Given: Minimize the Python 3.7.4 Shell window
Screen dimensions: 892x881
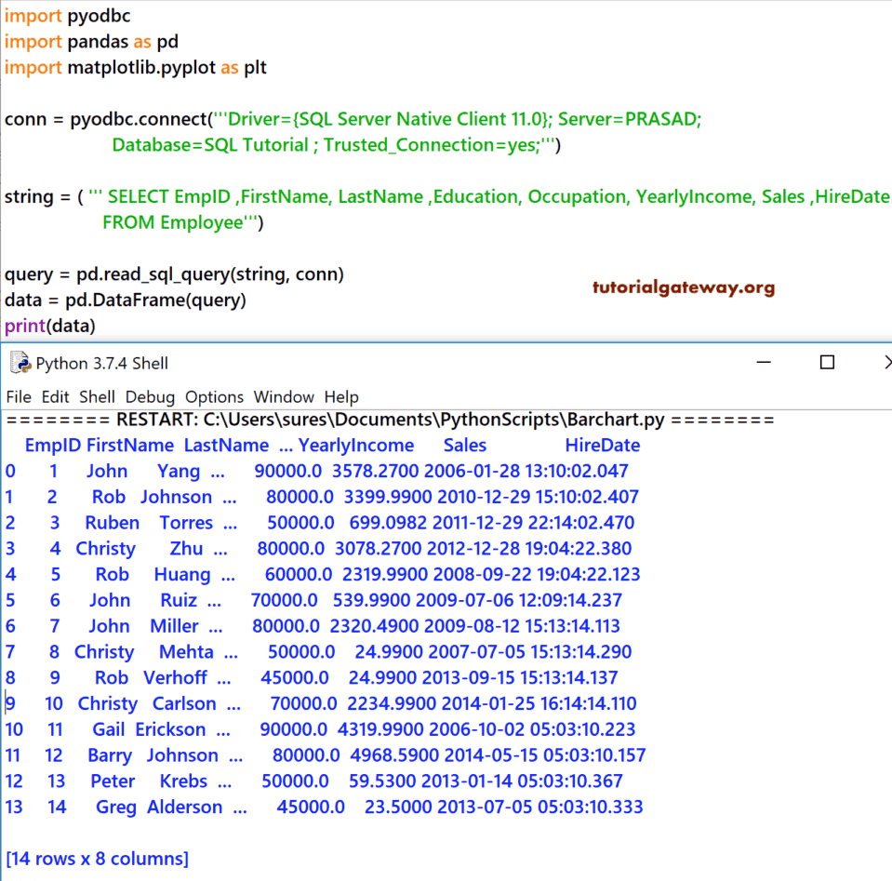Looking at the screenshot, I should coord(764,362).
